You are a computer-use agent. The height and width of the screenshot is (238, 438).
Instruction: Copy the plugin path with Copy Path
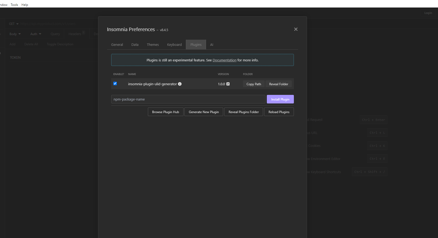click(x=254, y=84)
